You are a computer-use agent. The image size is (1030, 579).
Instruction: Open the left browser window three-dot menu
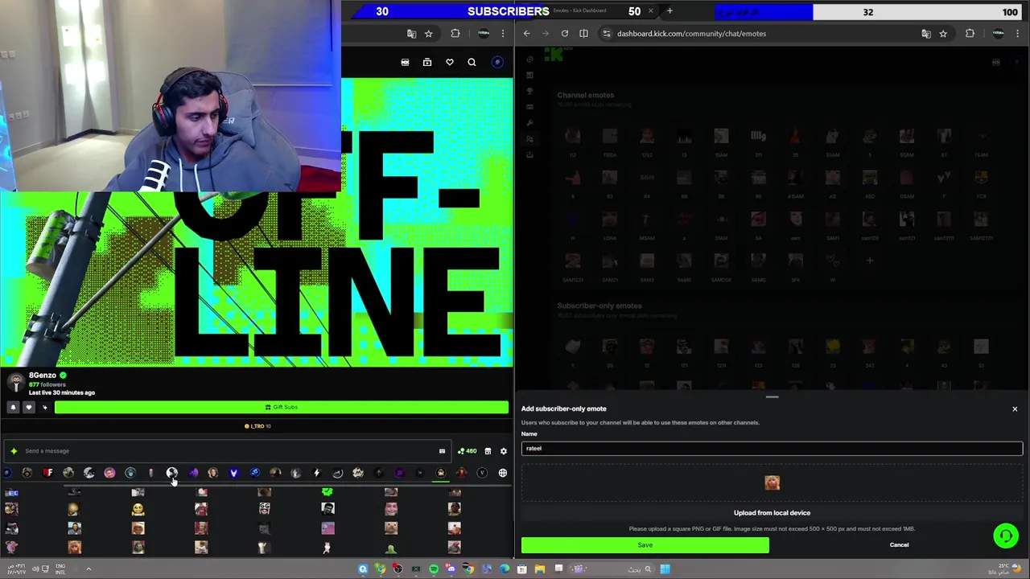click(503, 34)
